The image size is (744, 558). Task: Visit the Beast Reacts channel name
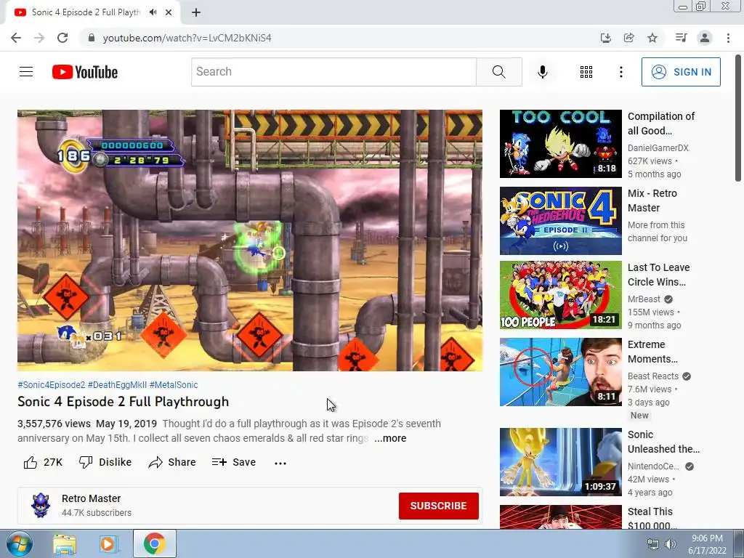[x=653, y=376]
